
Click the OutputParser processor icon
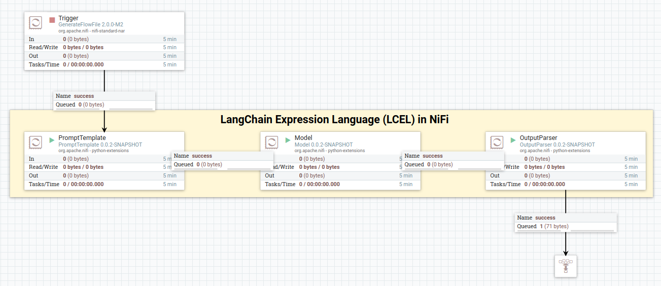click(497, 142)
